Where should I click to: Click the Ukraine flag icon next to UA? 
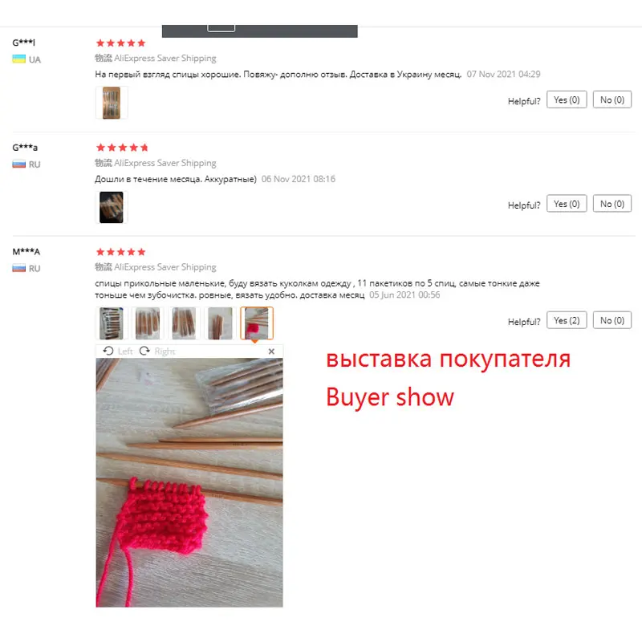18,59
